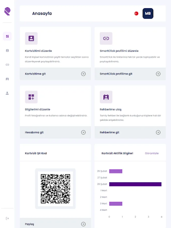The height and width of the screenshot is (228, 171).
Task: Open the dashboard home sidebar icon
Action: (x=7, y=36)
